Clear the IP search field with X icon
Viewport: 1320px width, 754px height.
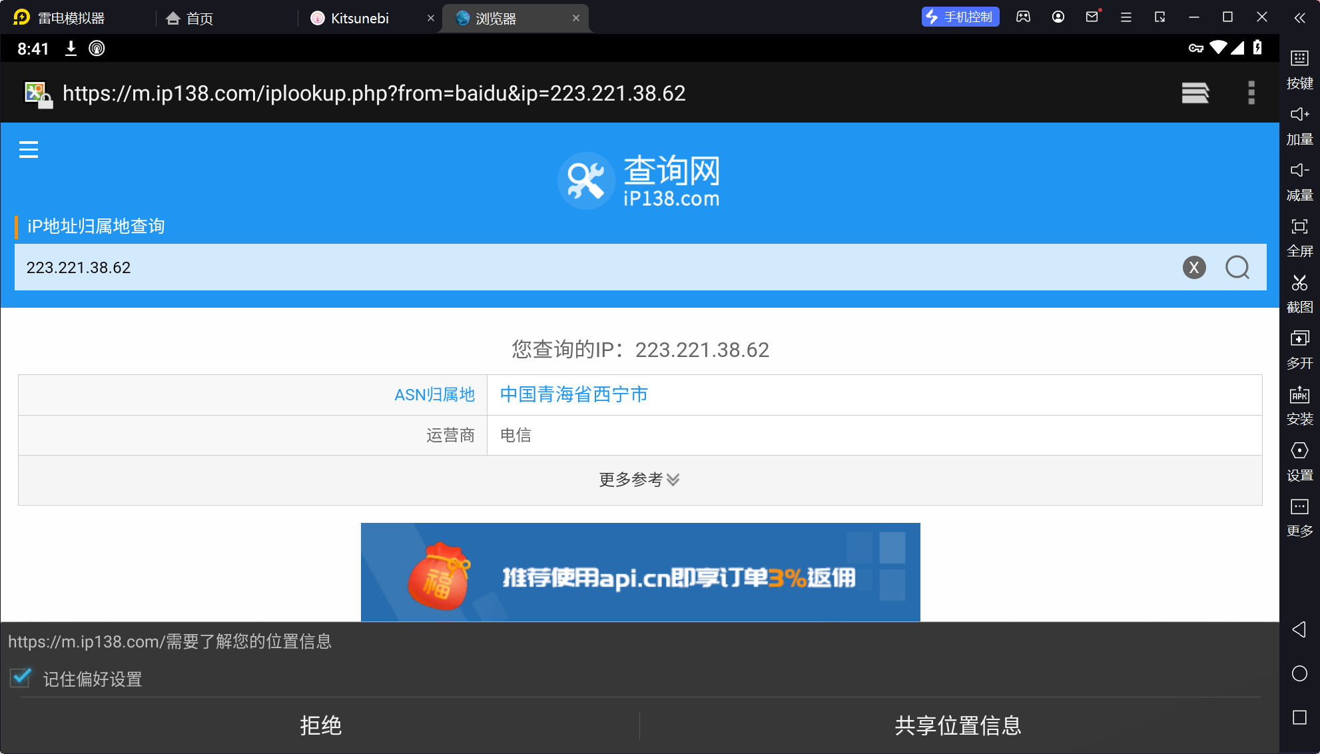coord(1193,267)
